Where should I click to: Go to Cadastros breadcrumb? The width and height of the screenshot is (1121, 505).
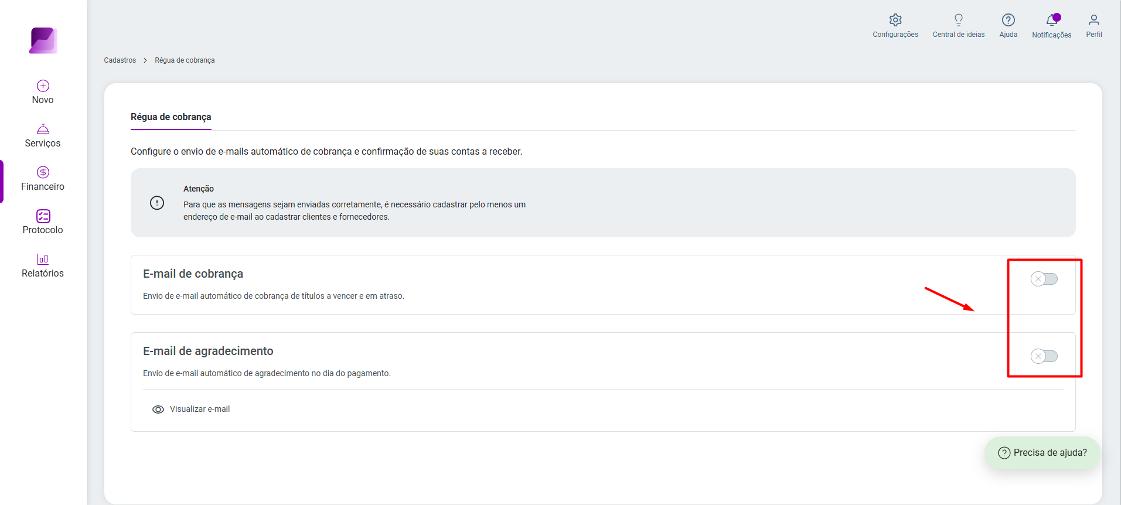click(x=120, y=60)
